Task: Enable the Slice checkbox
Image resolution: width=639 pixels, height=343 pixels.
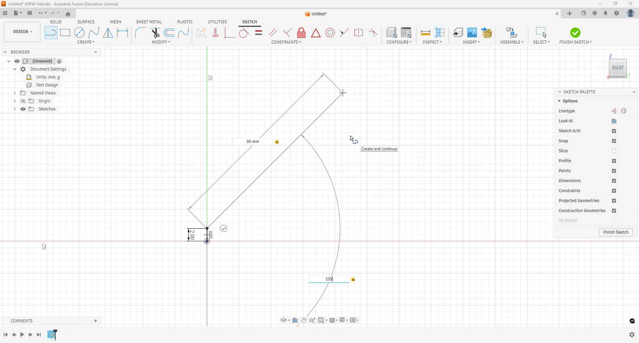Action: (x=614, y=151)
